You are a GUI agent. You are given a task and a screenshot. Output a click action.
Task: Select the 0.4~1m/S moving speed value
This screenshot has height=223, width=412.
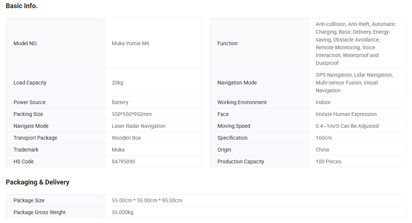click(347, 126)
